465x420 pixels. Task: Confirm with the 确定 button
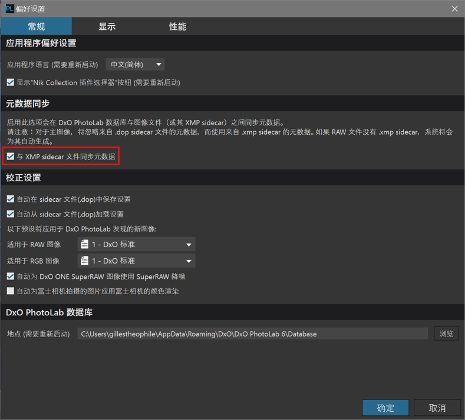pyautogui.click(x=385, y=408)
